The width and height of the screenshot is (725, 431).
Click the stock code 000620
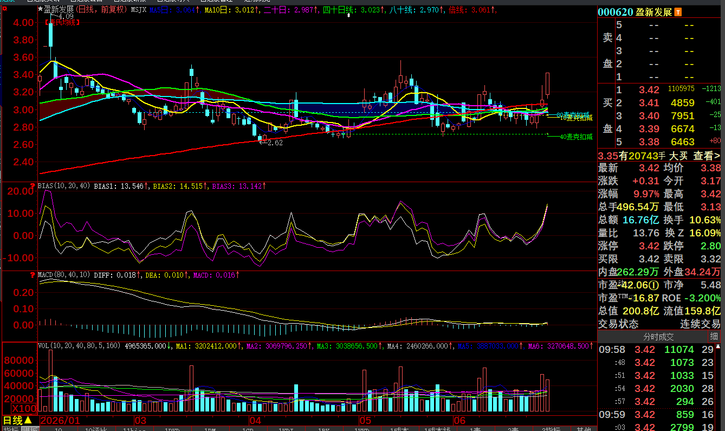[616, 12]
